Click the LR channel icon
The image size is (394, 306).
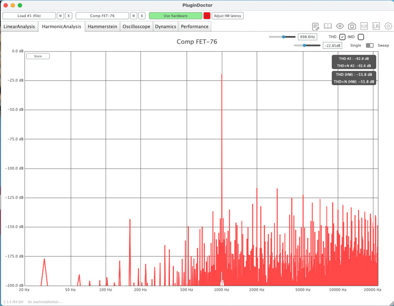click(376, 26)
